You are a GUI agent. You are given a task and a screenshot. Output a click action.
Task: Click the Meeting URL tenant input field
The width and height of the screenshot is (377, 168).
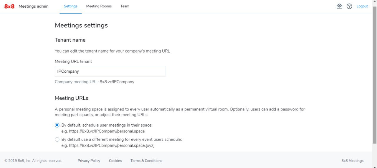point(110,71)
